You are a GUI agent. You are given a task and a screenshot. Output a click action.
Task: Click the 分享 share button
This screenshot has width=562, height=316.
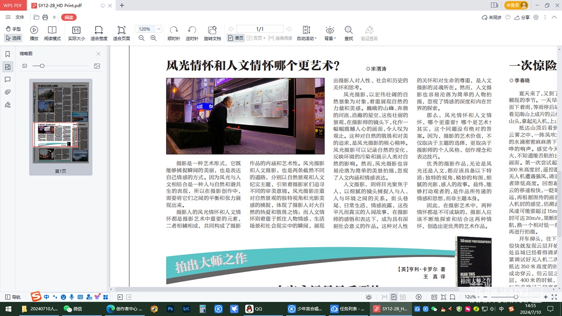point(522,17)
